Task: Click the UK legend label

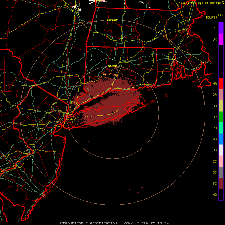Action: point(215,39)
